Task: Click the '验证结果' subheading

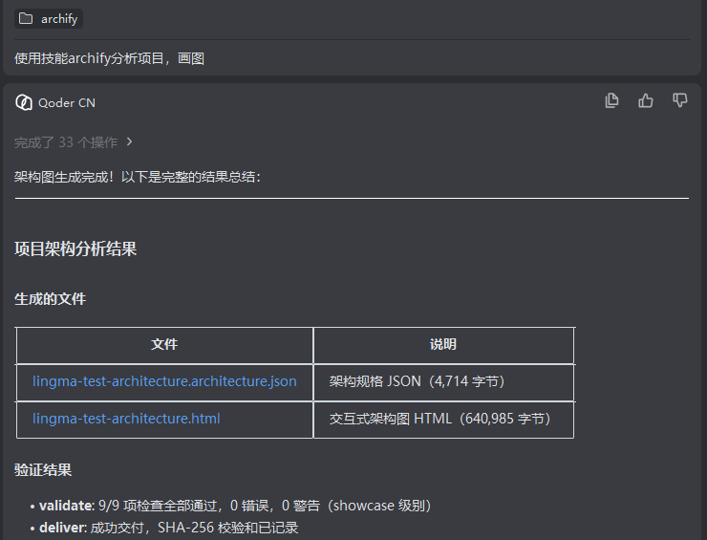Action: coord(43,469)
